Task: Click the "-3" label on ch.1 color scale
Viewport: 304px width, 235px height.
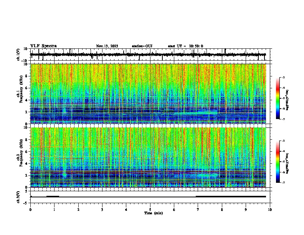Action: tap(283, 78)
